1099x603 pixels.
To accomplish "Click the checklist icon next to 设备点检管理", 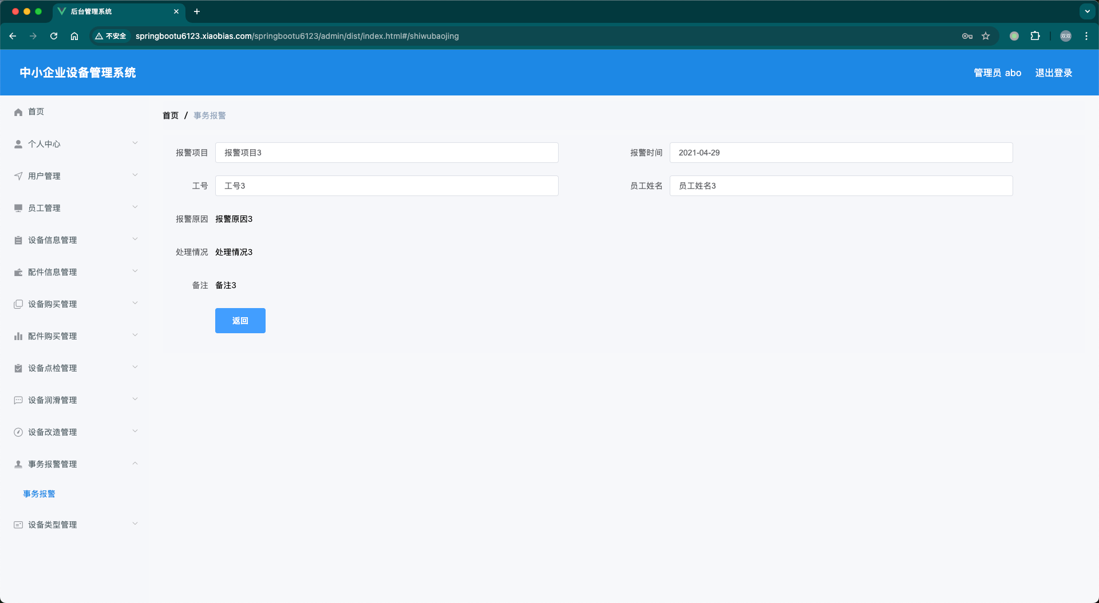I will [x=18, y=368].
